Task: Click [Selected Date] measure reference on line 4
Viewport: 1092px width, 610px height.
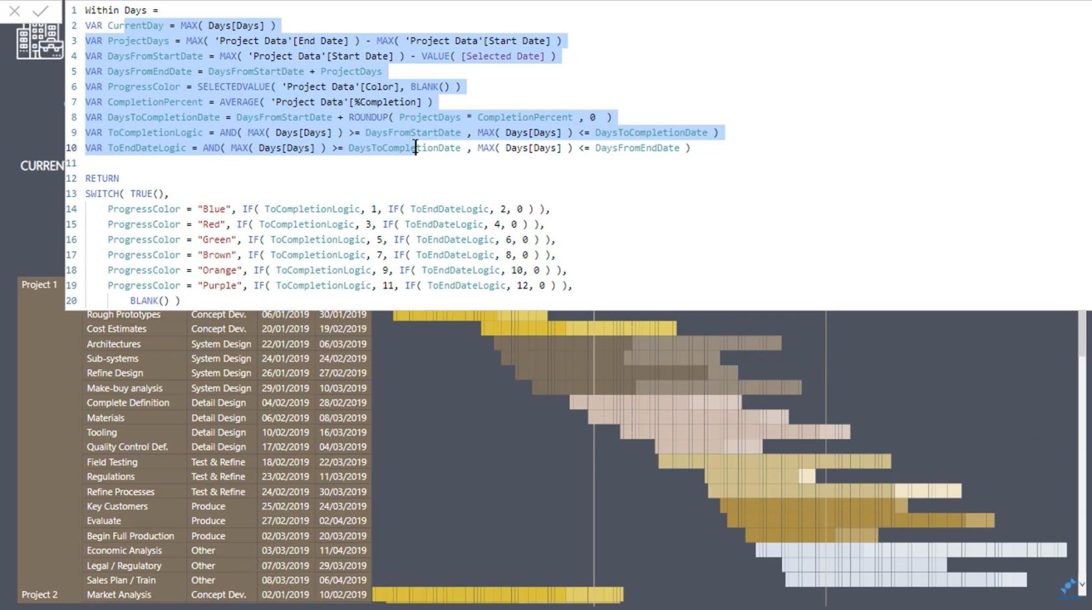Action: pyautogui.click(x=503, y=56)
